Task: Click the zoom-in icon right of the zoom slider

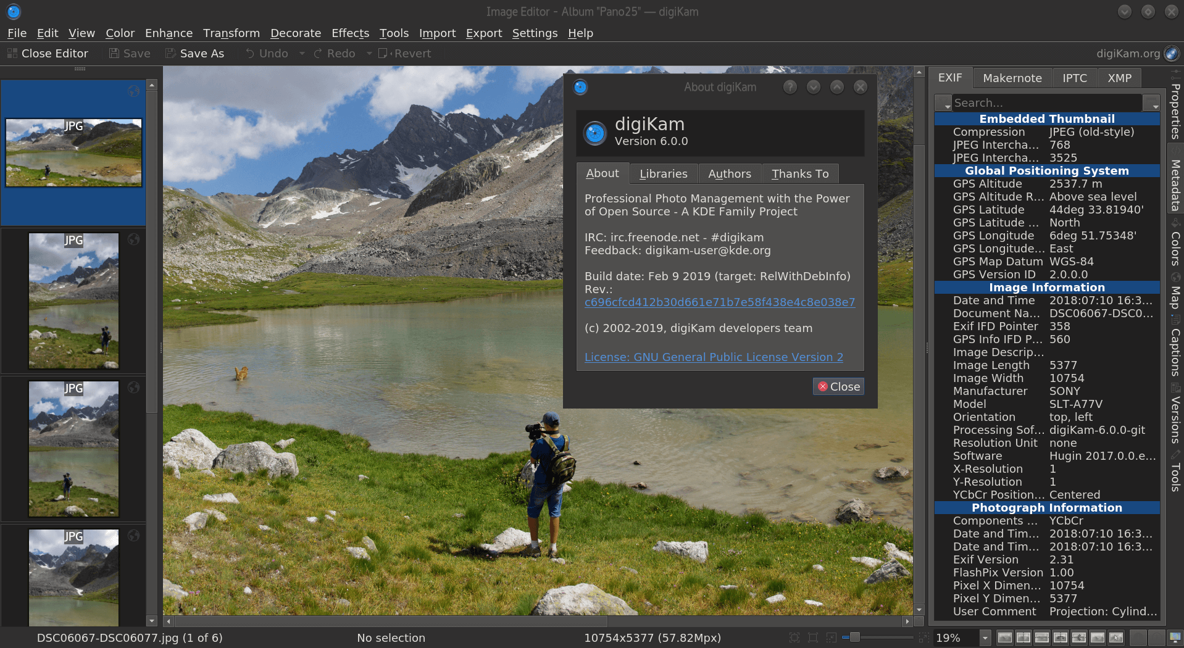Action: (923, 638)
